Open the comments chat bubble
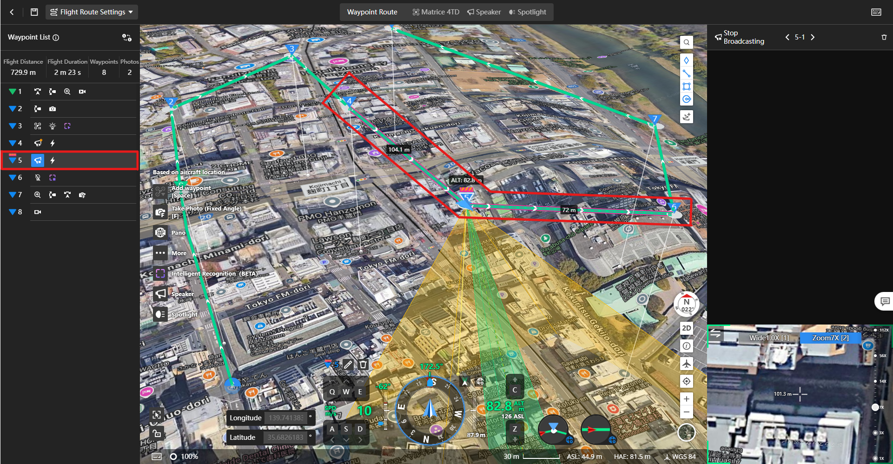This screenshot has width=893, height=464. click(x=885, y=301)
